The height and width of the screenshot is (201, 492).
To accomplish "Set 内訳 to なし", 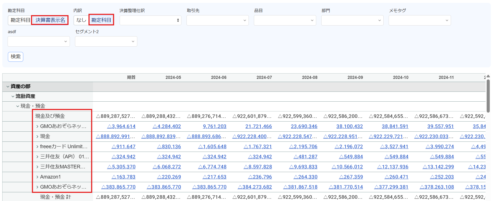I will [81, 20].
